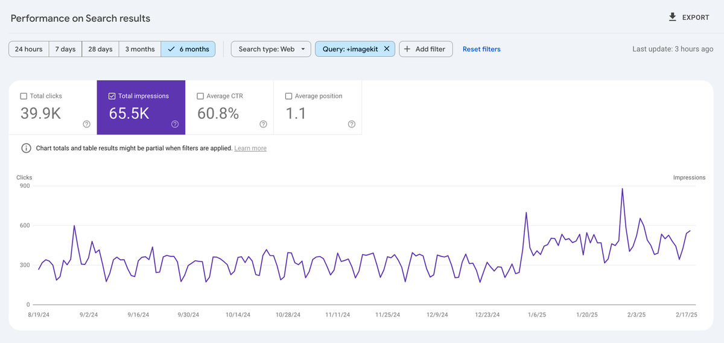Choose the 3 months date range
724x343 pixels.
(x=140, y=49)
